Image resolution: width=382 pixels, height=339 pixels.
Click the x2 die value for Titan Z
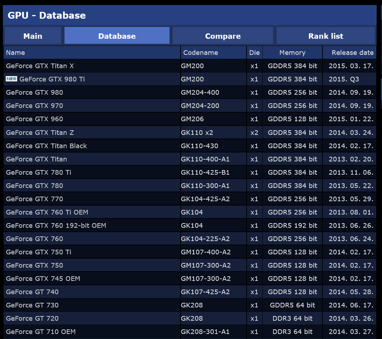pyautogui.click(x=254, y=133)
